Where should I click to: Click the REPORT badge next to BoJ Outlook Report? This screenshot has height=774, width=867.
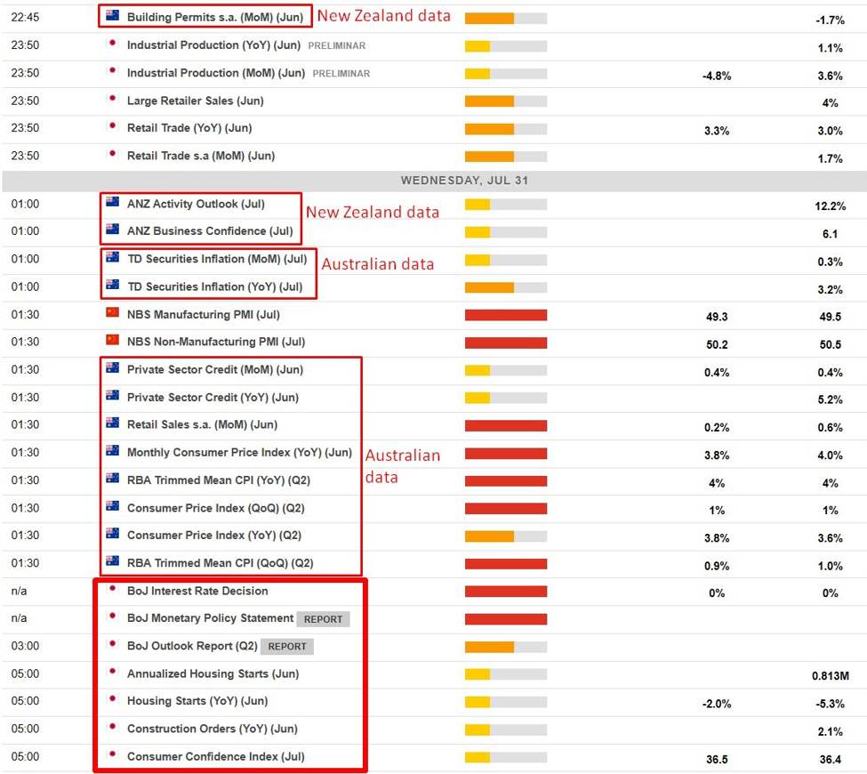287,646
